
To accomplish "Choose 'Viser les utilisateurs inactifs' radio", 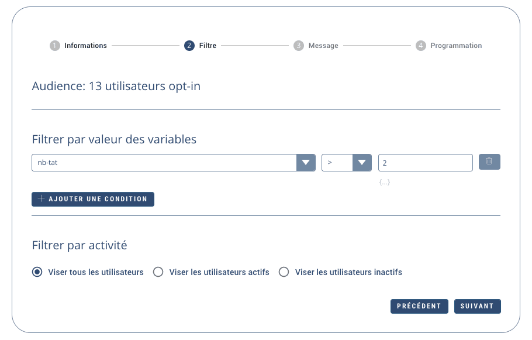I will 284,272.
